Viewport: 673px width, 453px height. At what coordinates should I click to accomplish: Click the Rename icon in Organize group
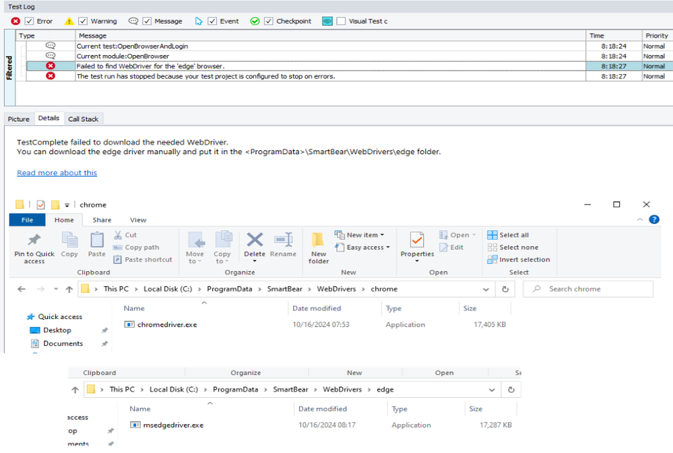click(x=283, y=240)
